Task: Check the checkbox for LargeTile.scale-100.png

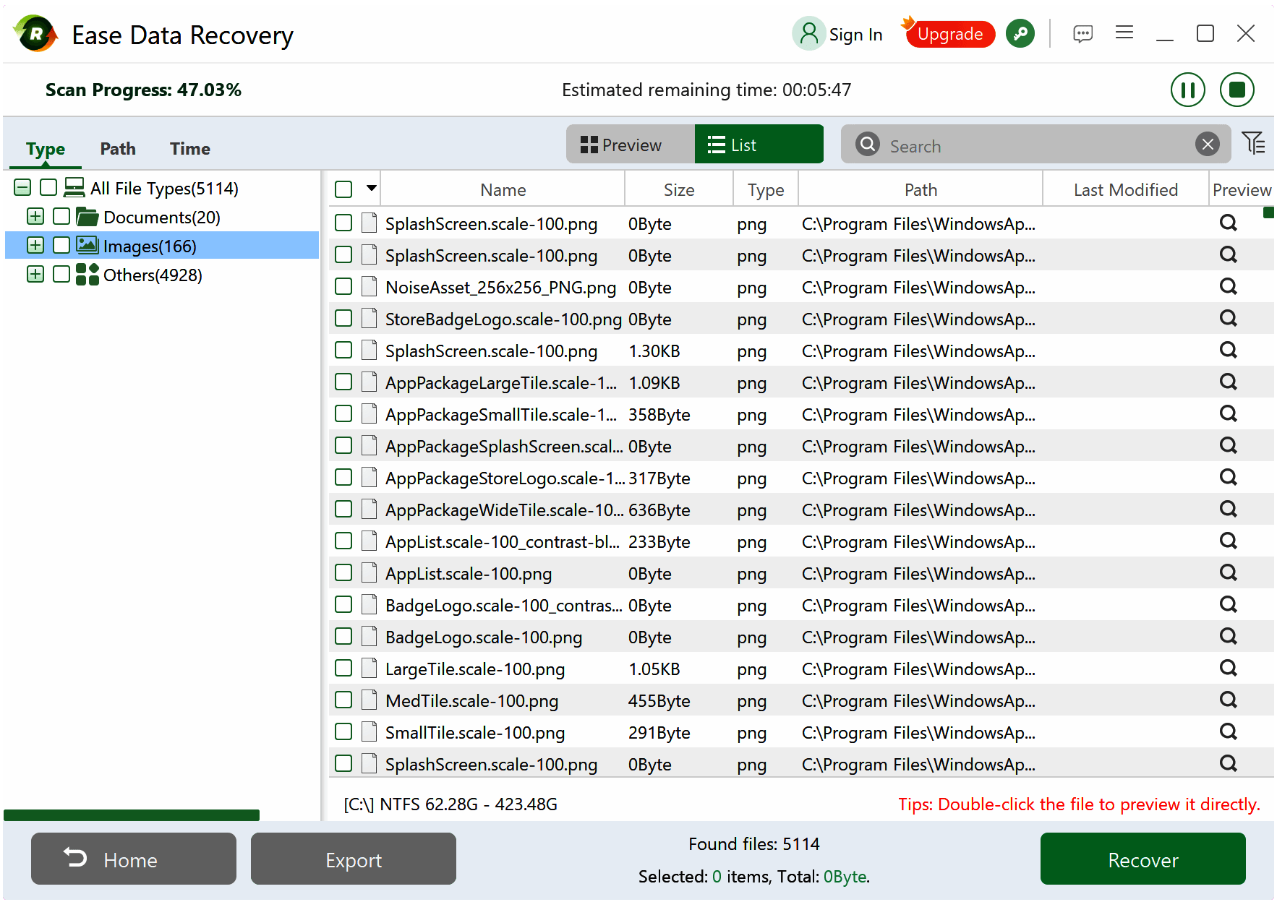Action: click(x=343, y=668)
